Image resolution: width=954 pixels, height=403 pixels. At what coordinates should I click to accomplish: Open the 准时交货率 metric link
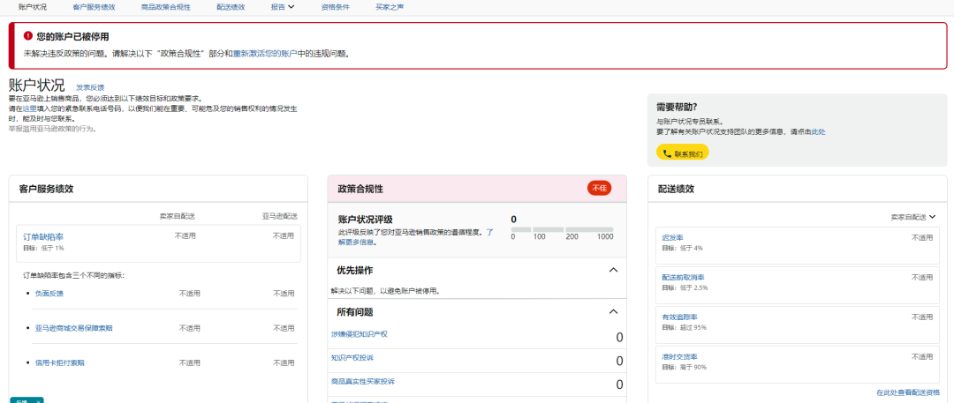click(679, 357)
